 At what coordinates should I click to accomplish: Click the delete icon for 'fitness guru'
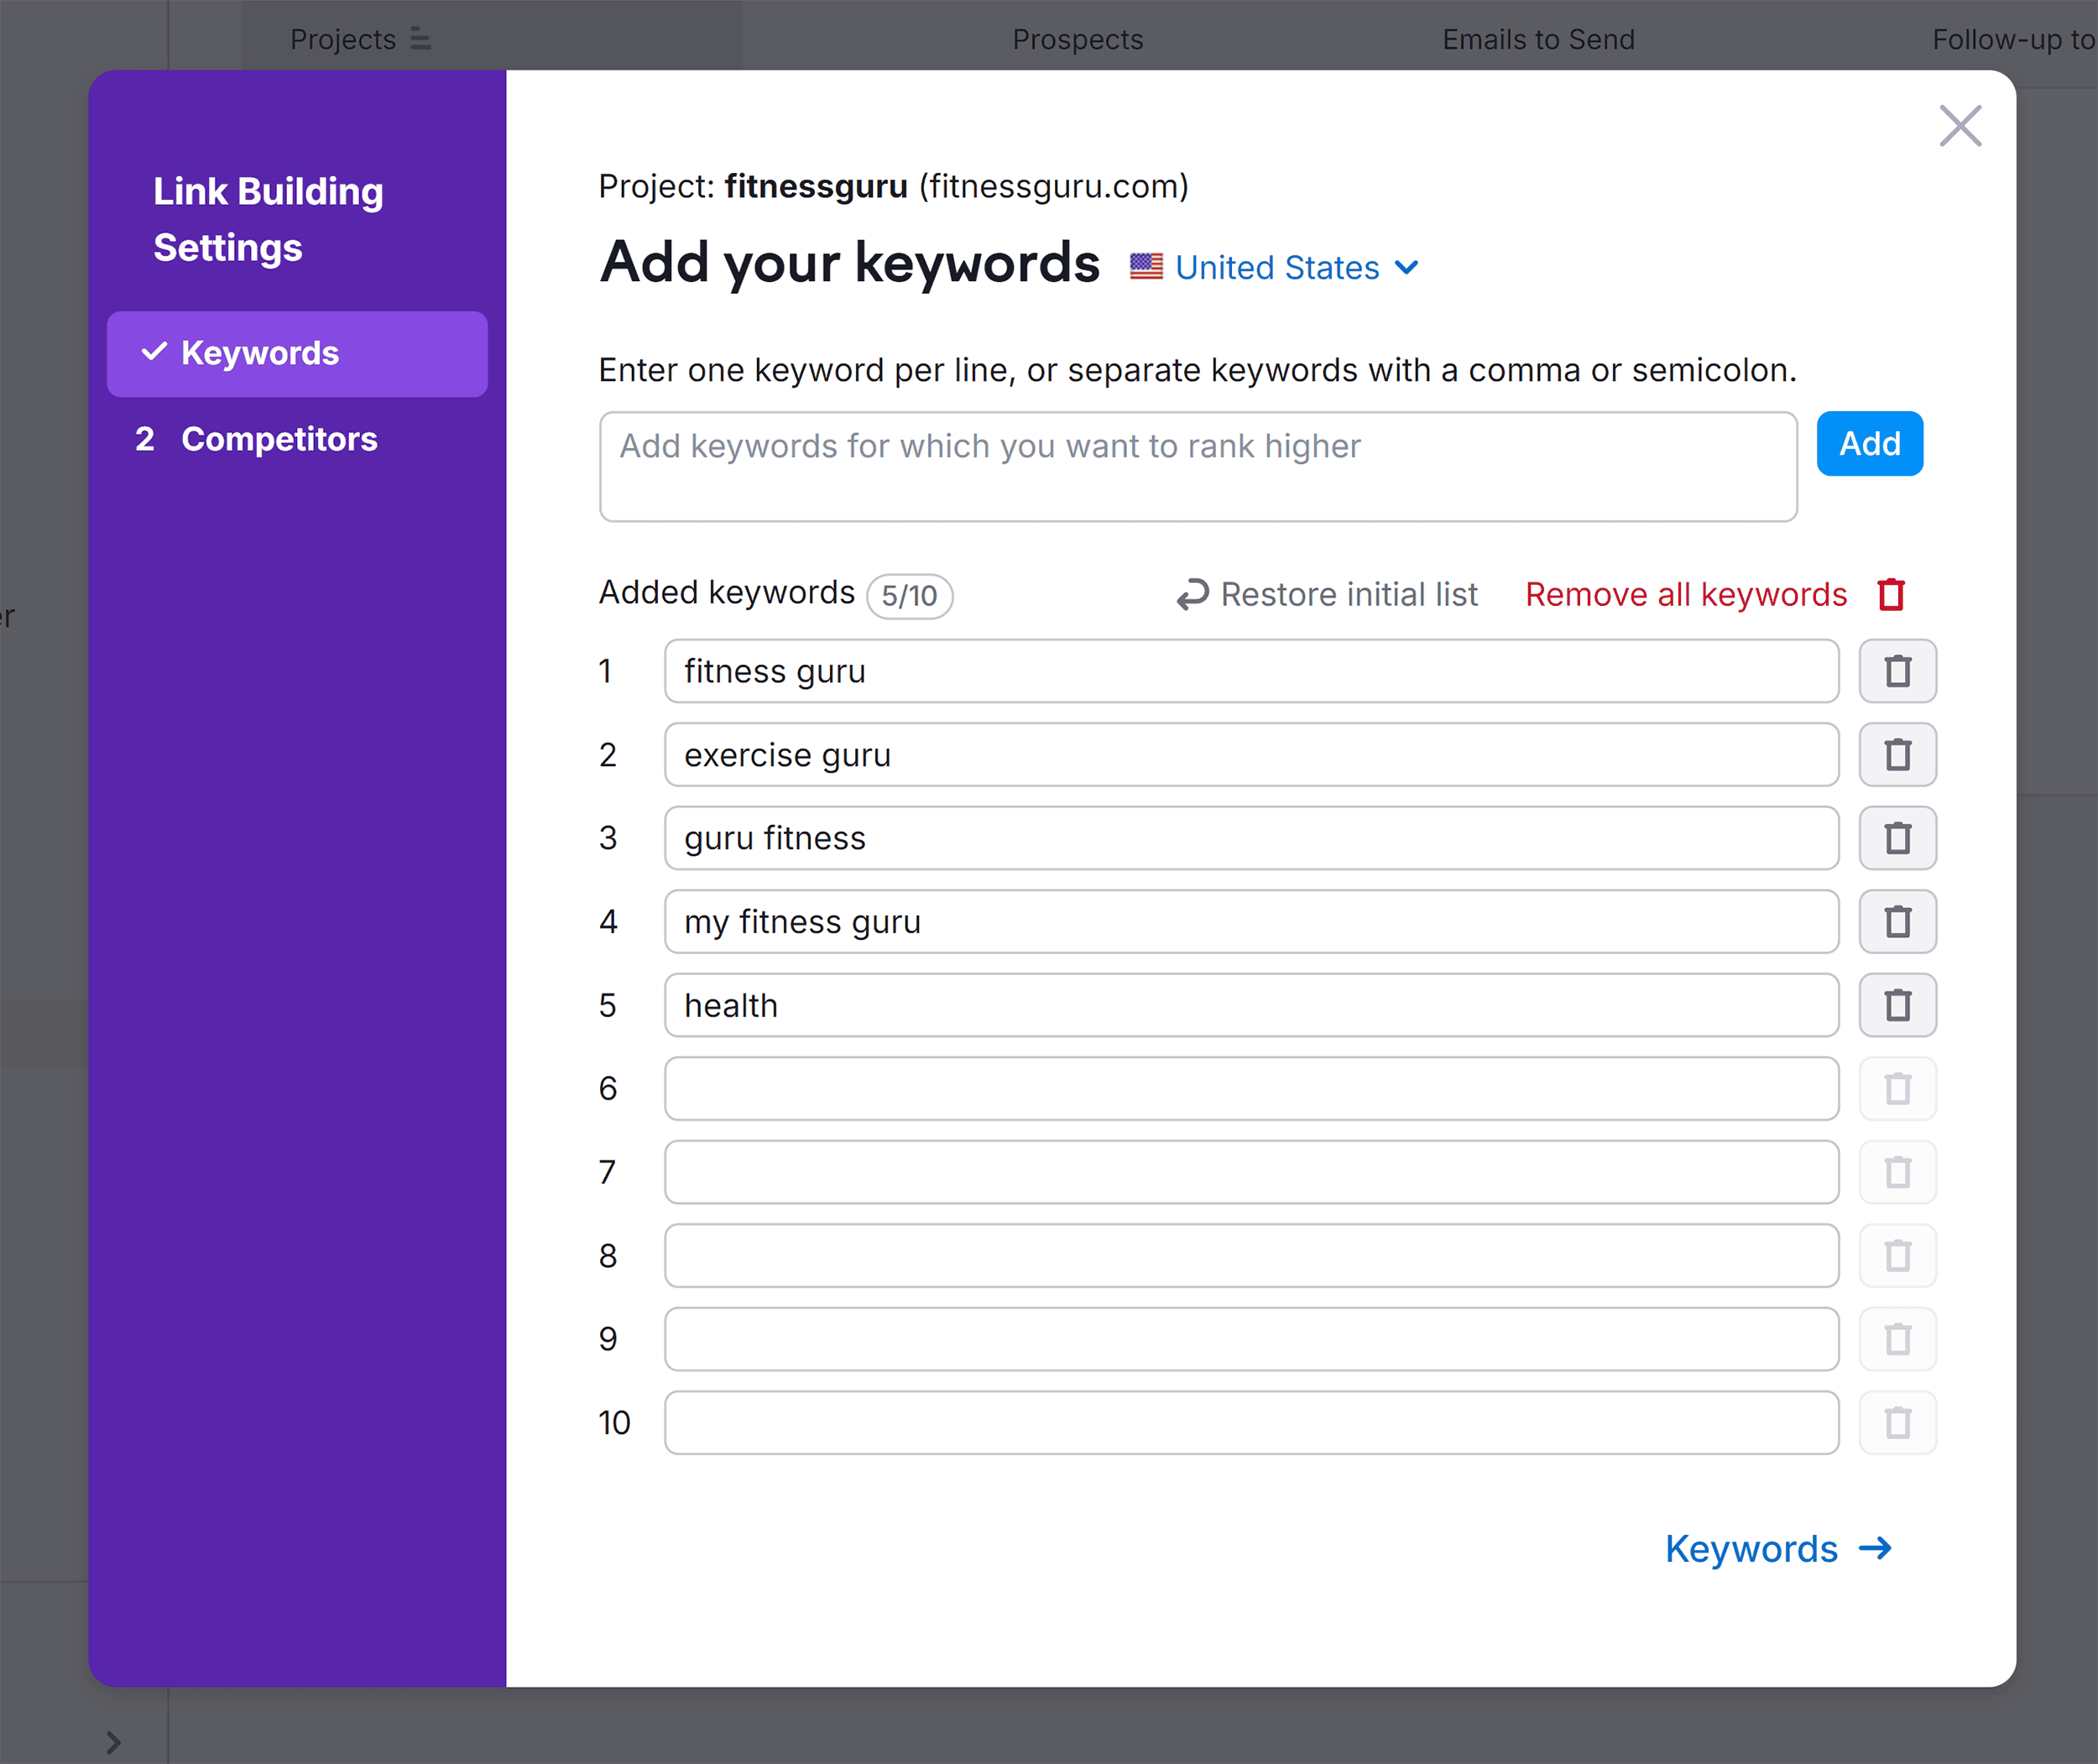1895,671
